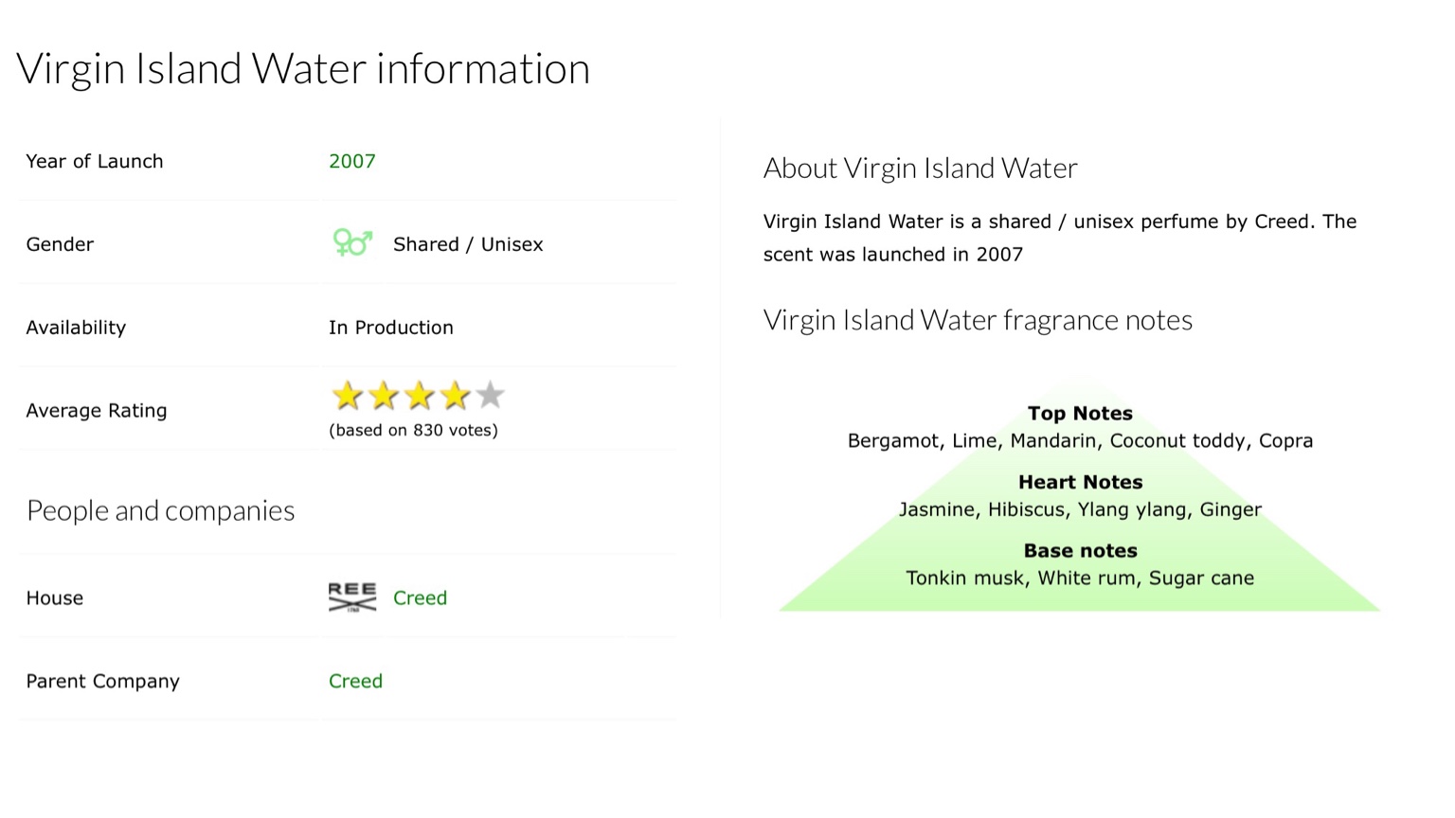
Task: Open the Creed link in House row
Action: [x=420, y=598]
